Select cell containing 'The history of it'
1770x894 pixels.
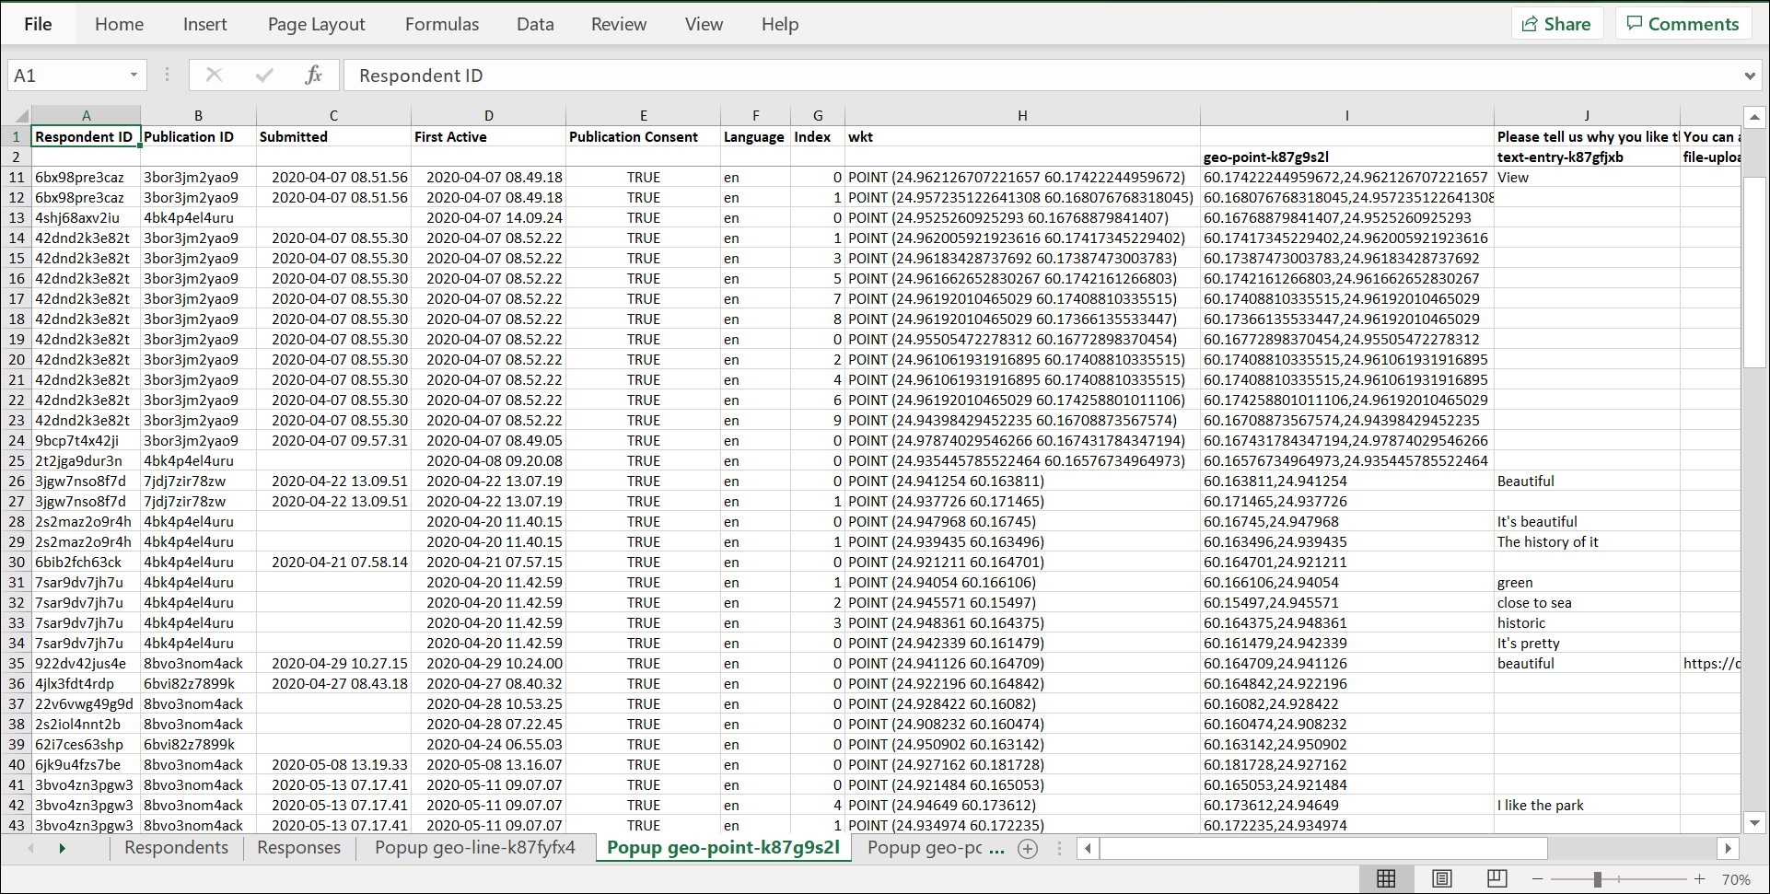pyautogui.click(x=1587, y=542)
